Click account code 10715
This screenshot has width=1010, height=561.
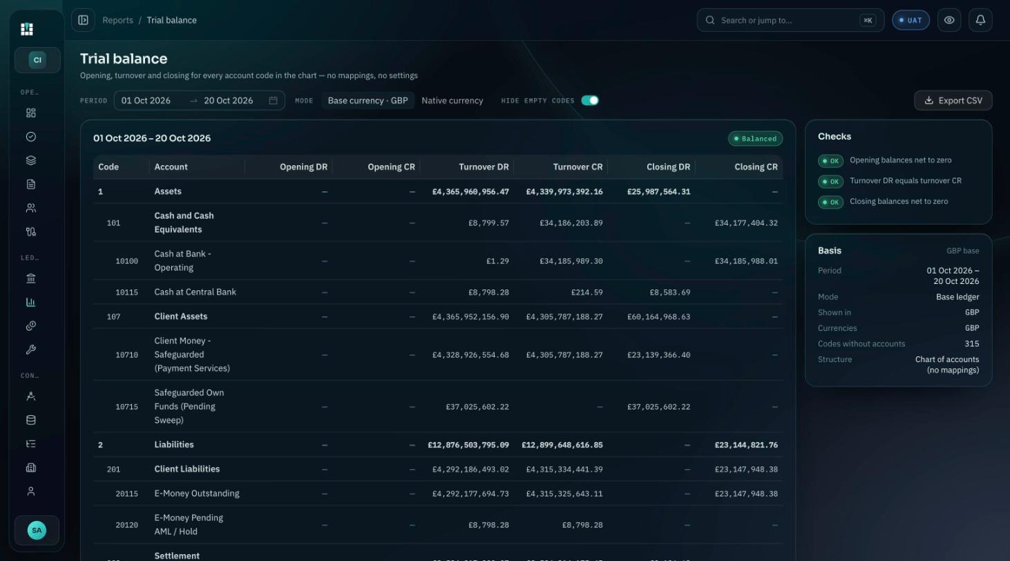(x=126, y=407)
